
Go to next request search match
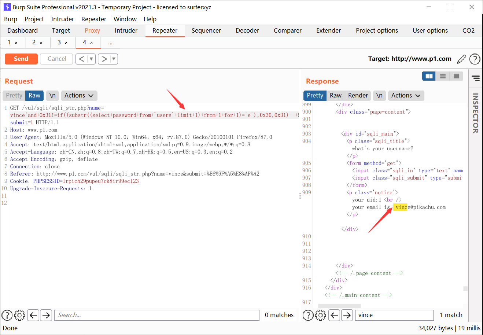[x=46, y=315]
